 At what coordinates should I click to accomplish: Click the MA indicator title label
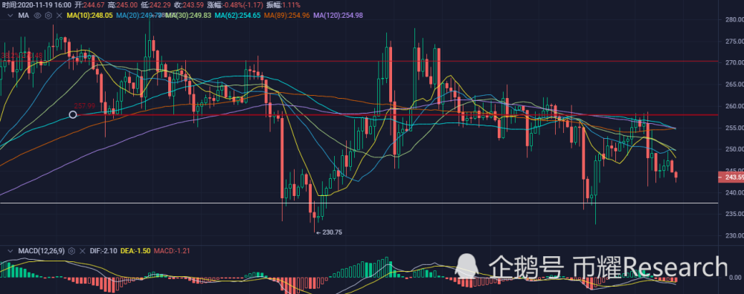click(23, 15)
